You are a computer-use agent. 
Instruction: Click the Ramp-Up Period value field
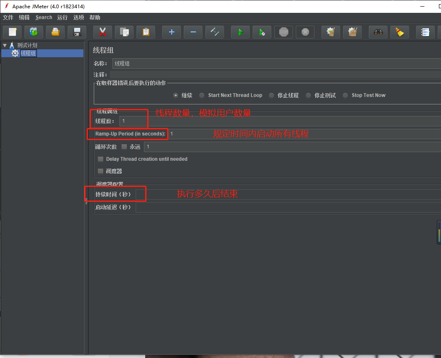point(305,134)
